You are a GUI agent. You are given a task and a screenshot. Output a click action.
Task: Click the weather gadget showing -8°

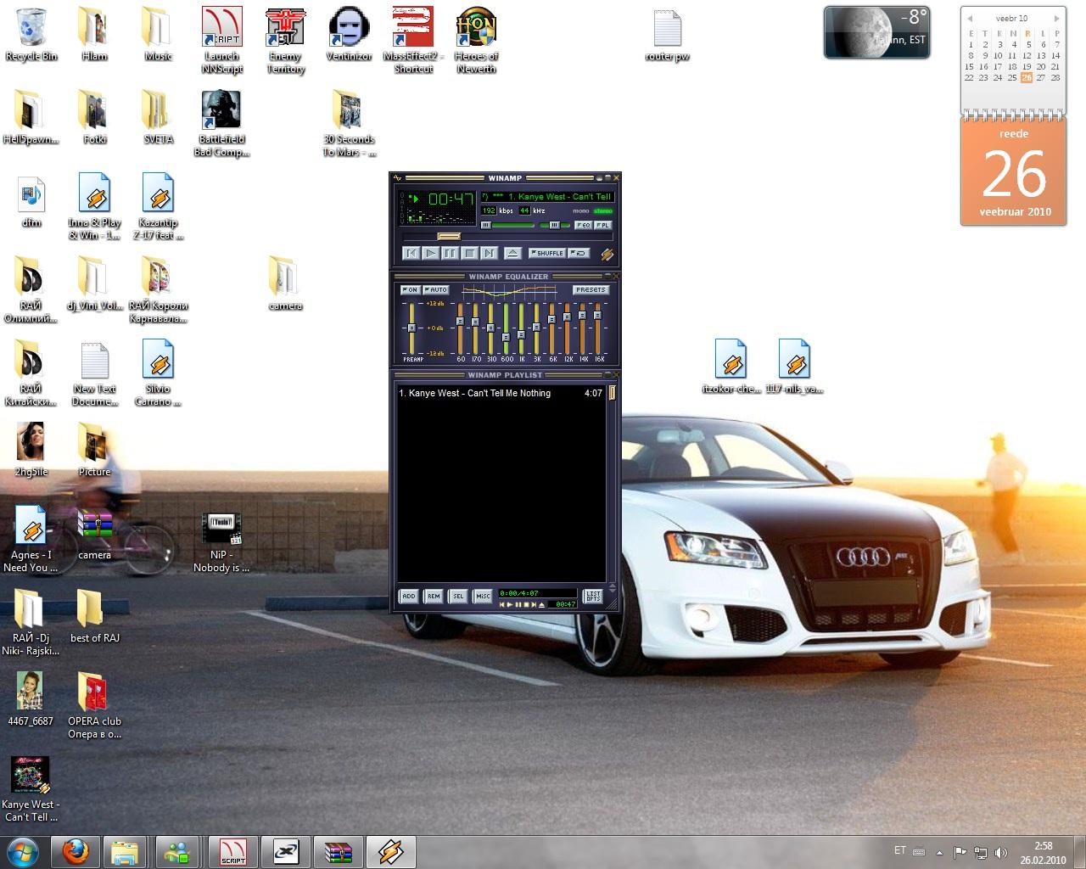pyautogui.click(x=876, y=32)
